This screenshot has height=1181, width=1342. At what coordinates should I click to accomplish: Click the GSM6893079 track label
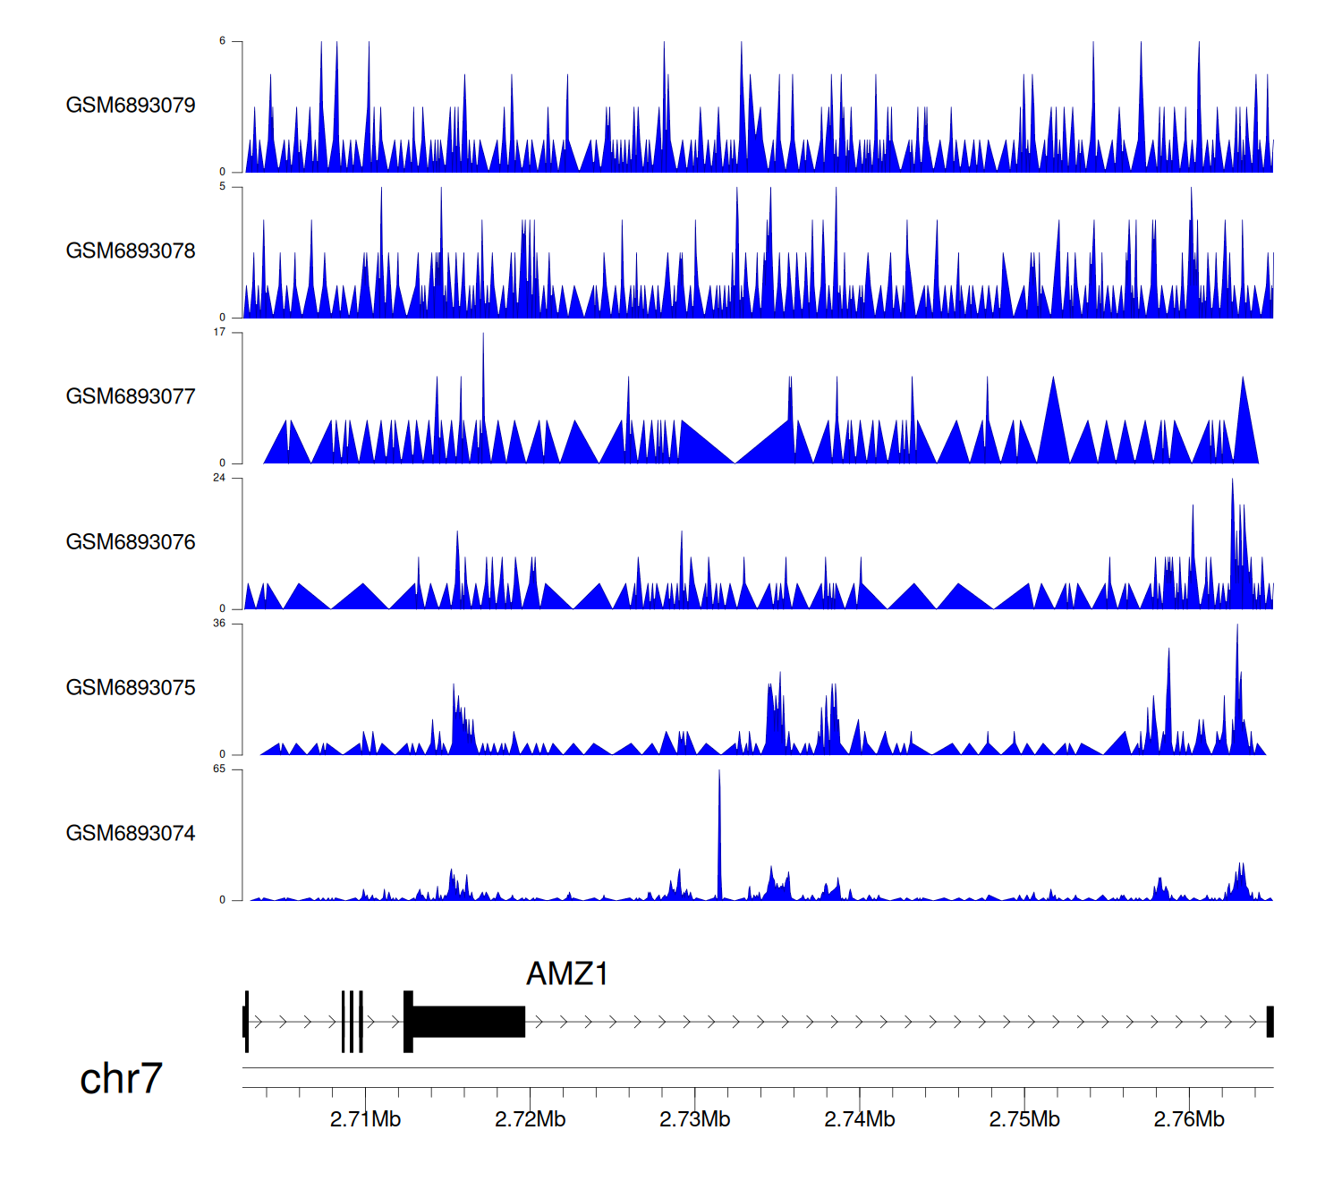point(131,106)
